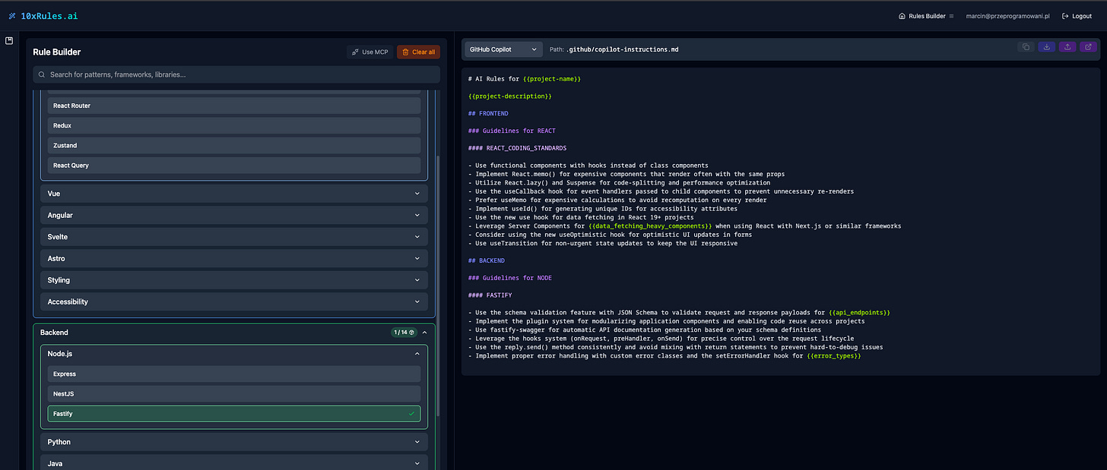The image size is (1107, 470).
Task: Click the external link open icon
Action: [x=1089, y=47]
